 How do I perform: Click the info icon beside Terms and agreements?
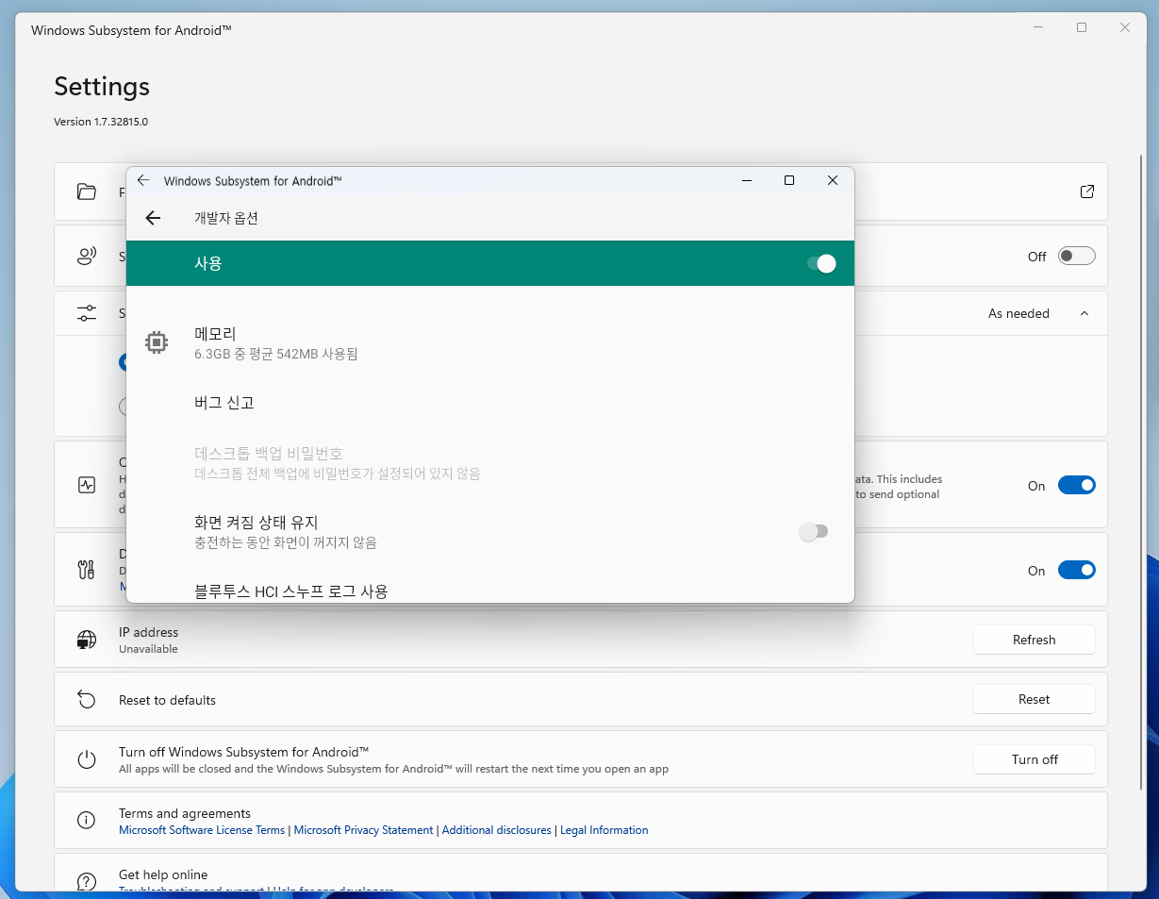[87, 821]
